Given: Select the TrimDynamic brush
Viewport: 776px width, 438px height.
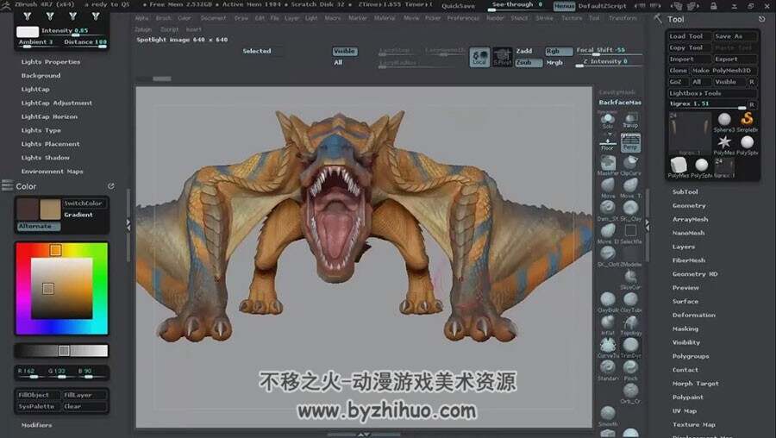Looking at the screenshot, I should (x=630, y=347).
